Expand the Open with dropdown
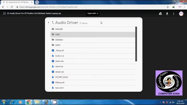The image size is (187, 105). pyautogui.click(x=93, y=13)
